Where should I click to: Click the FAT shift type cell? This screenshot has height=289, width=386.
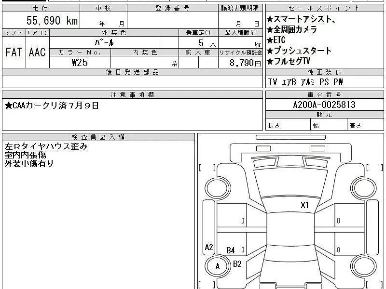(x=14, y=52)
